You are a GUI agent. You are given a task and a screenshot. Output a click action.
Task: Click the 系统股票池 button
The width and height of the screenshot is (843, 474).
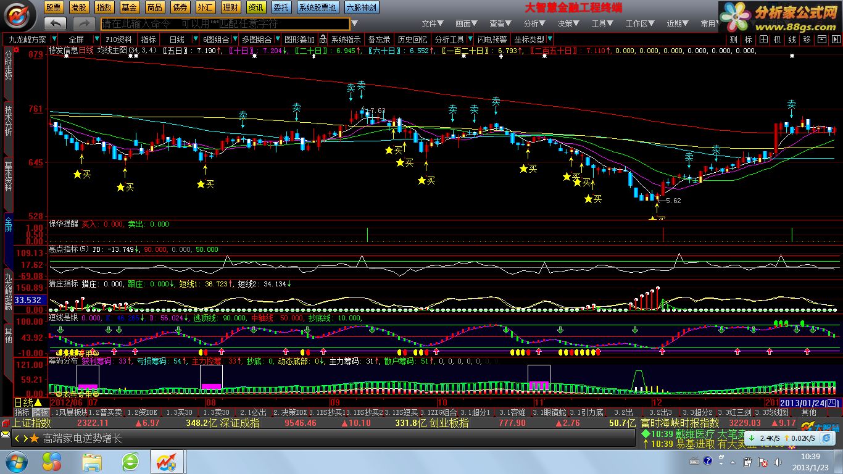point(318,7)
